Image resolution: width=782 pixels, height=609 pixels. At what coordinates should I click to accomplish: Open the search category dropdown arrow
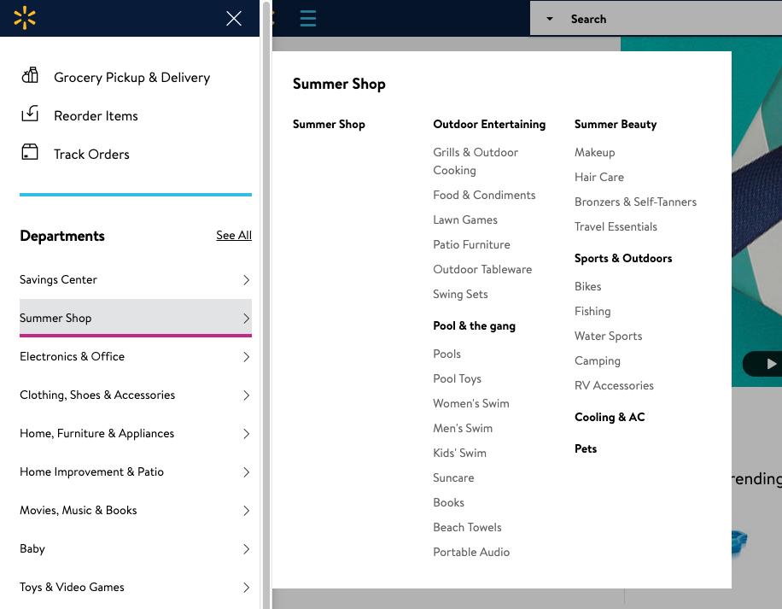pyautogui.click(x=550, y=19)
